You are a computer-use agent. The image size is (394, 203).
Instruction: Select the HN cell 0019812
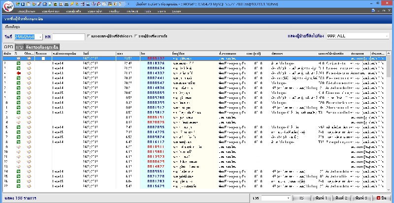click(x=156, y=113)
